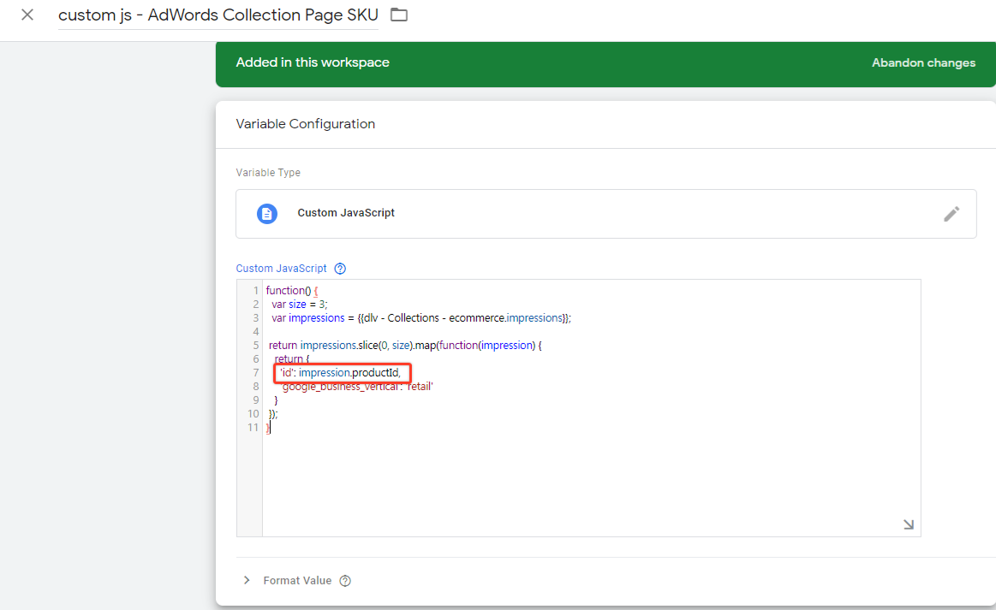Open the Format Value help icon

345,581
